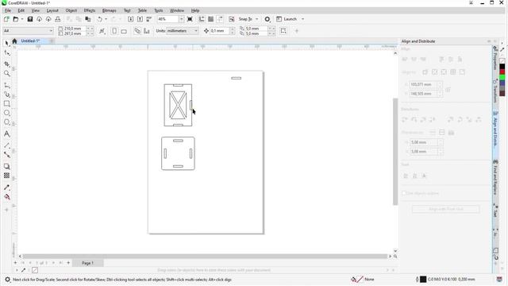
Task: Click the vertical scrollbar thumb
Action: pos(395,152)
